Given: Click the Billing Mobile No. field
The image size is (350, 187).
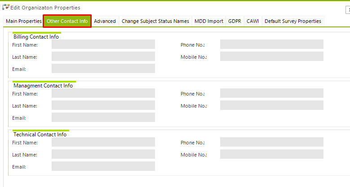Looking at the screenshot, I should (x=272, y=56).
